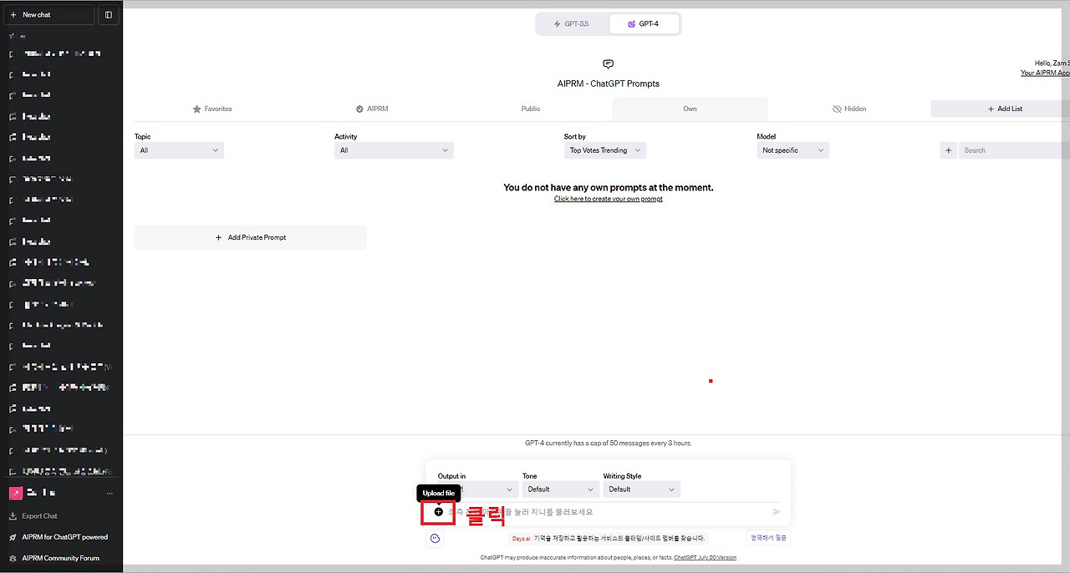Screen dimensions: 1070x573
Task: Open the user menu three dots
Action: [110, 493]
